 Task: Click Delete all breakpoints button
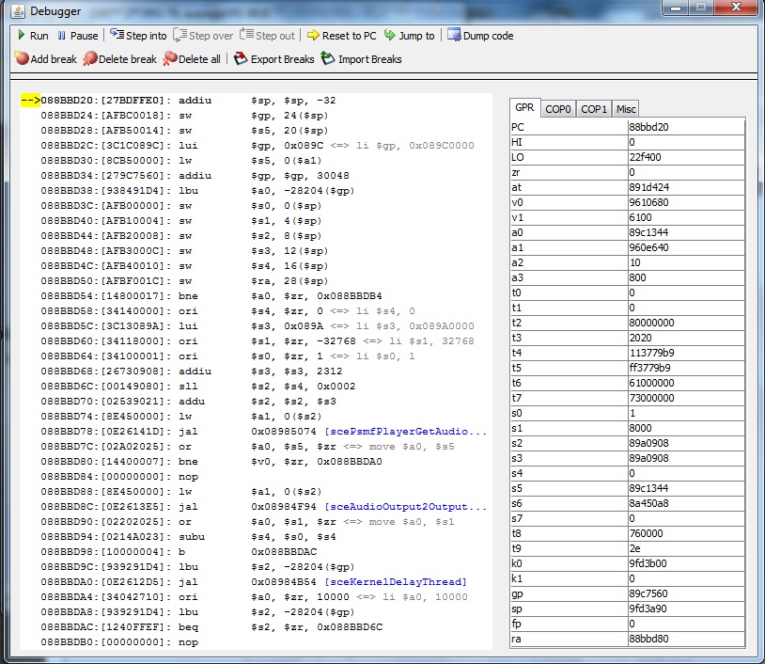point(193,59)
